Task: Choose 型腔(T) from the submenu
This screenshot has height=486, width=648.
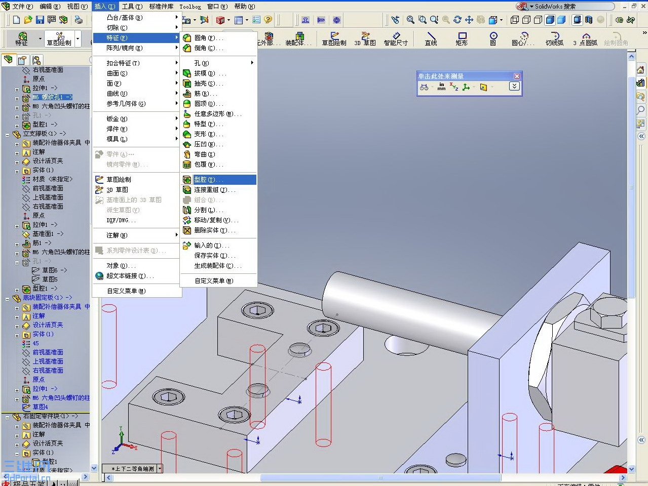Action: tap(218, 180)
